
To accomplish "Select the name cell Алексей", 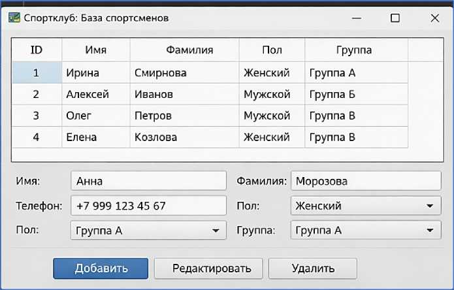I will tap(96, 94).
